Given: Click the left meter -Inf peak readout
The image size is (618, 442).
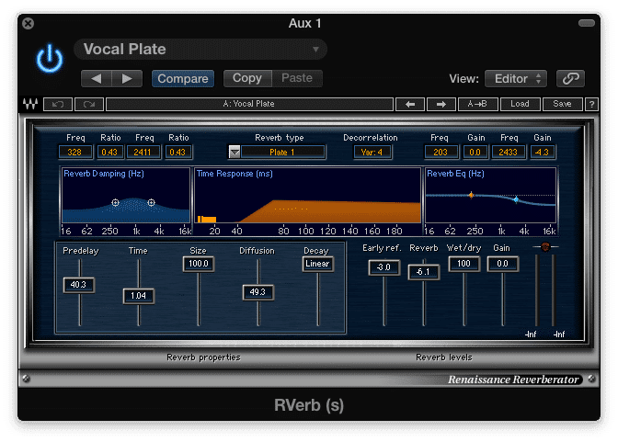Looking at the screenshot, I should click(531, 334).
